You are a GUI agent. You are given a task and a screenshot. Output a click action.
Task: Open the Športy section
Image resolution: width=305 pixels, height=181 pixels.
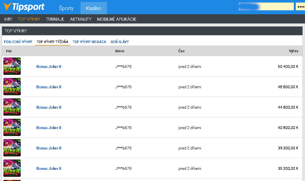tap(66, 8)
